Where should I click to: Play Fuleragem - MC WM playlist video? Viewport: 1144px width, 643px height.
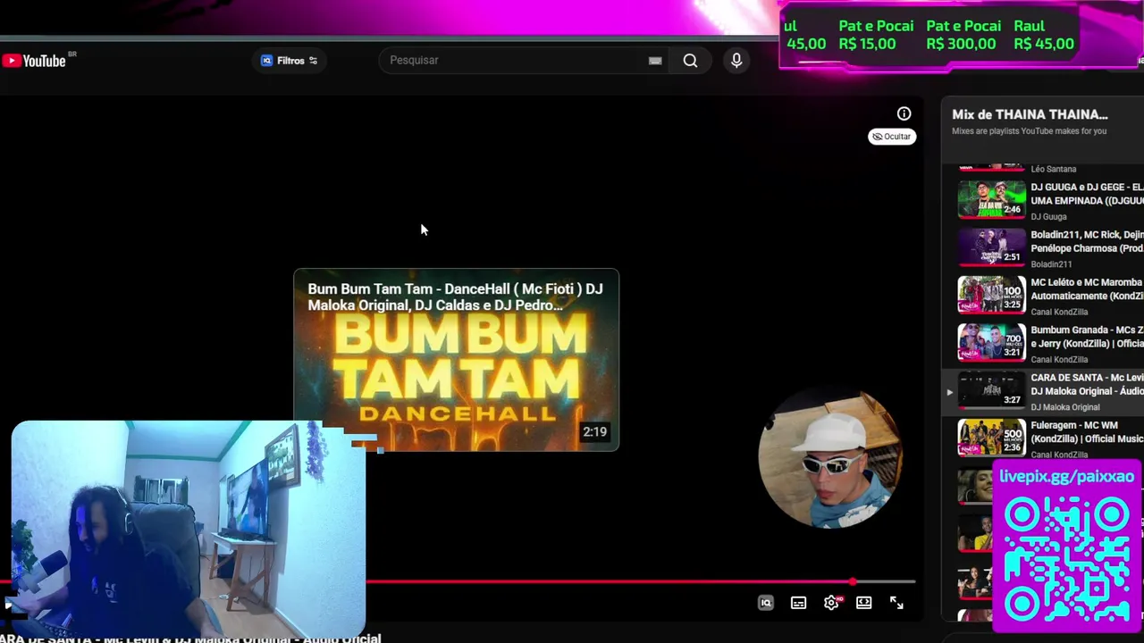(1050, 438)
